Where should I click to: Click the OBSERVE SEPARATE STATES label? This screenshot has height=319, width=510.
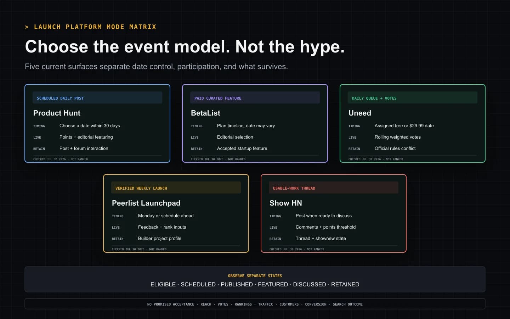255,276
